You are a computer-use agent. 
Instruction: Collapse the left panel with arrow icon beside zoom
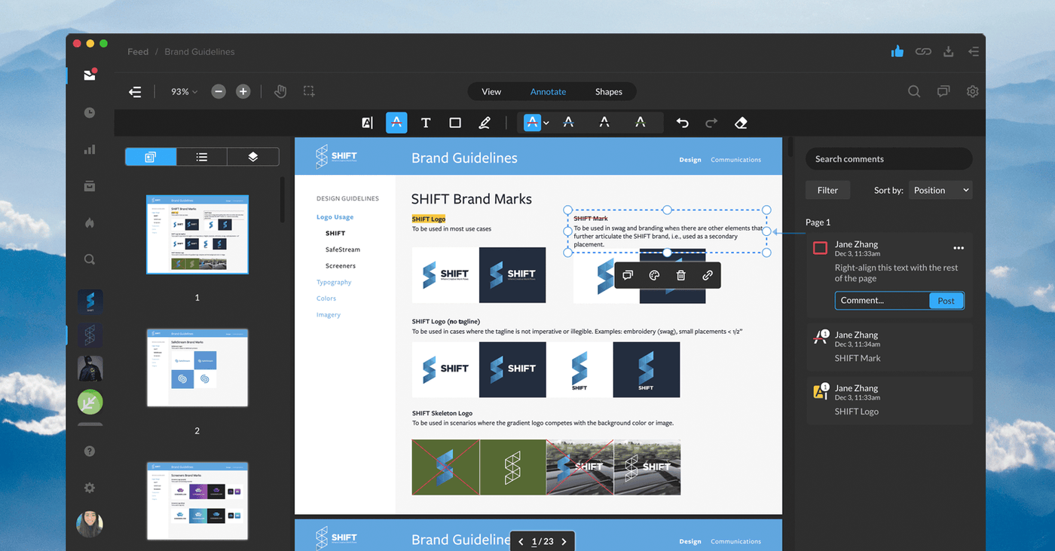(135, 91)
